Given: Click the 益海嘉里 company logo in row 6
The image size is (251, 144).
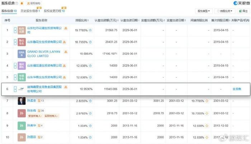Looking at the screenshot, I should (x=21, y=89).
